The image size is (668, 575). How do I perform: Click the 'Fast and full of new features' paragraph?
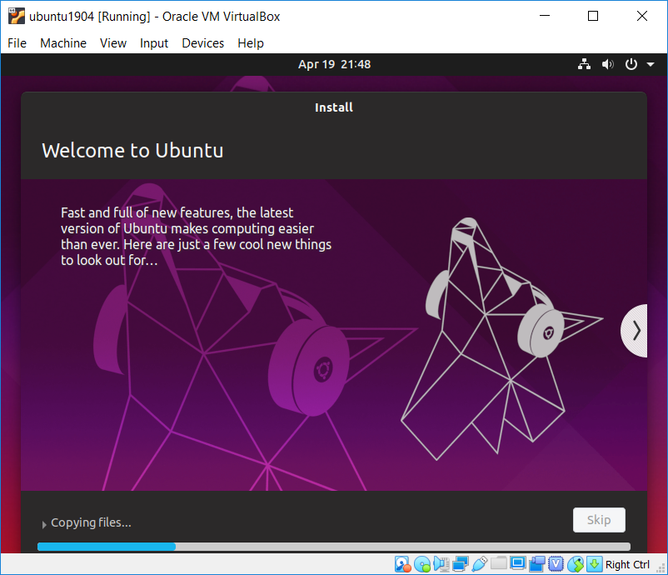point(196,237)
